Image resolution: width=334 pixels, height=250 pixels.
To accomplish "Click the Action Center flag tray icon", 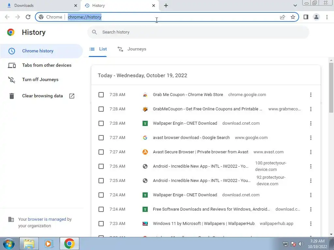I will 293,243.
